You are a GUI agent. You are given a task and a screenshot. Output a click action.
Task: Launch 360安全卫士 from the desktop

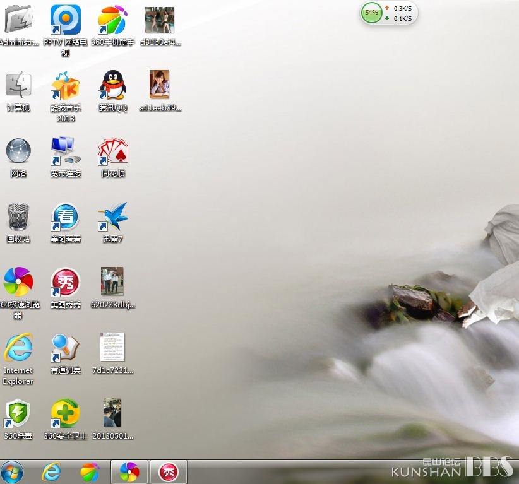pyautogui.click(x=66, y=413)
